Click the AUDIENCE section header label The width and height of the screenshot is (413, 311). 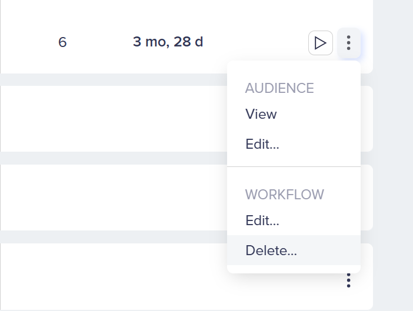[x=279, y=88]
